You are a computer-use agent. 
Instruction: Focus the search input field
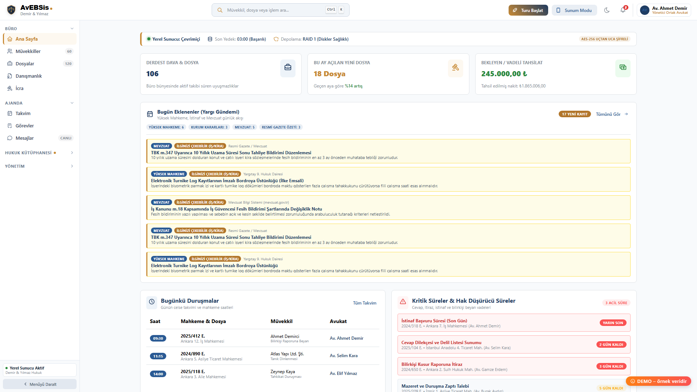click(x=280, y=10)
